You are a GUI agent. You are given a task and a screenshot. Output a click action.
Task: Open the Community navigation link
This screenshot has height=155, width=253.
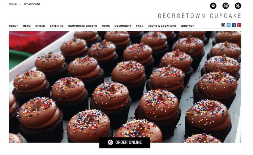coord(123,26)
